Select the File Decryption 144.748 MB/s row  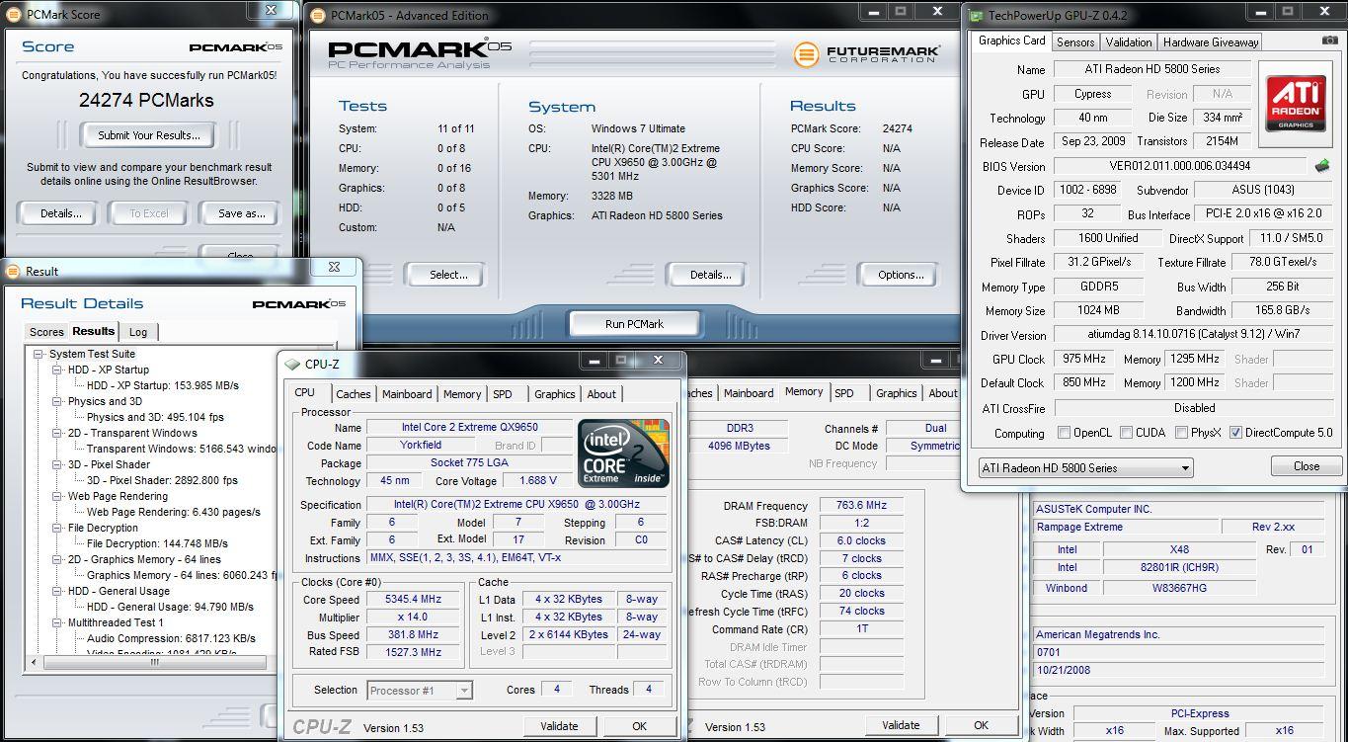tap(157, 543)
